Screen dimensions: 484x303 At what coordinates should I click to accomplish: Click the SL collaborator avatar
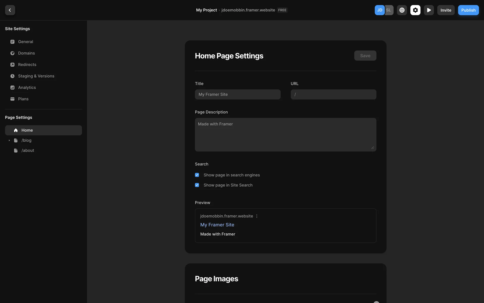[x=389, y=10]
